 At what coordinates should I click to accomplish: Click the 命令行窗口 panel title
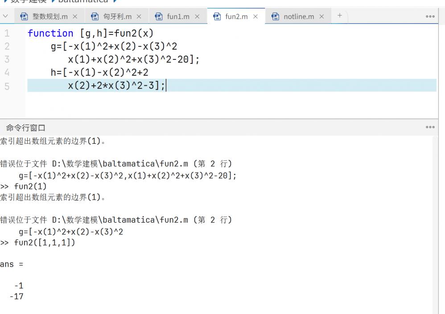click(x=25, y=128)
